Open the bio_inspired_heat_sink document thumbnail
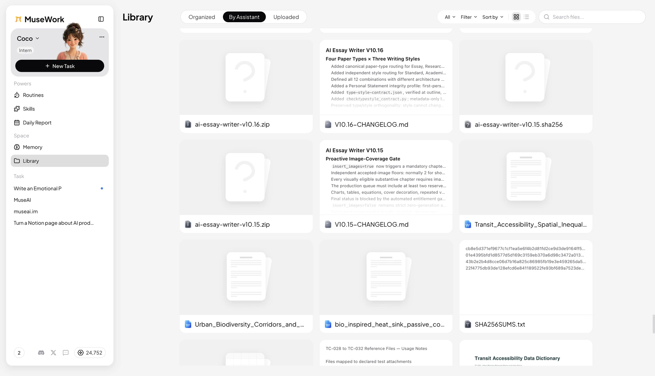Screen dimensions: 655x376 pos(386,277)
